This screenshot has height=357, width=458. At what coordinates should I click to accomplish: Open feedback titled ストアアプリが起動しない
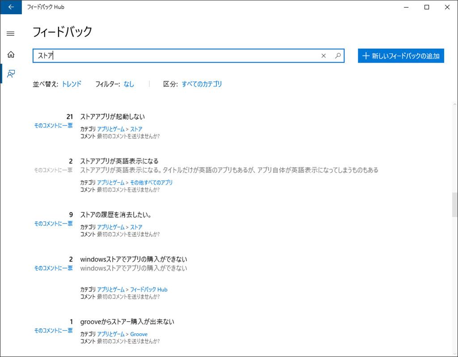point(112,117)
